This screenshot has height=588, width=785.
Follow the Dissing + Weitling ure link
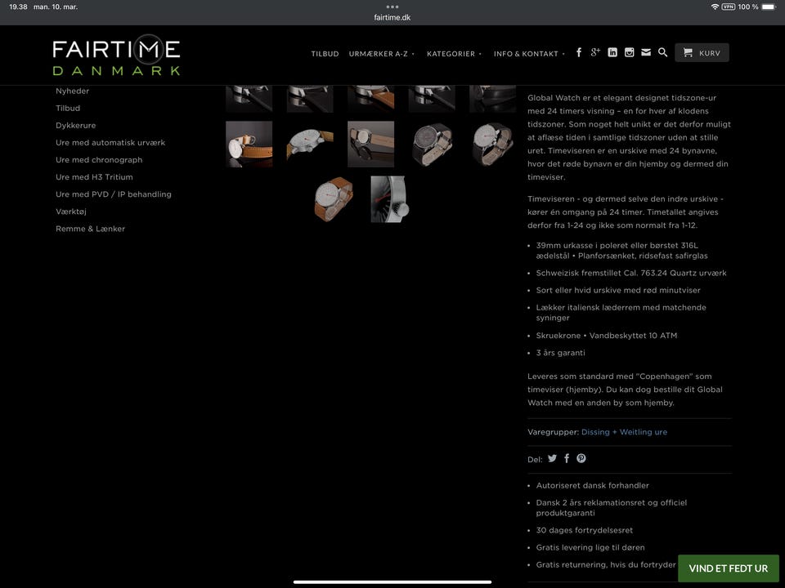tap(624, 432)
